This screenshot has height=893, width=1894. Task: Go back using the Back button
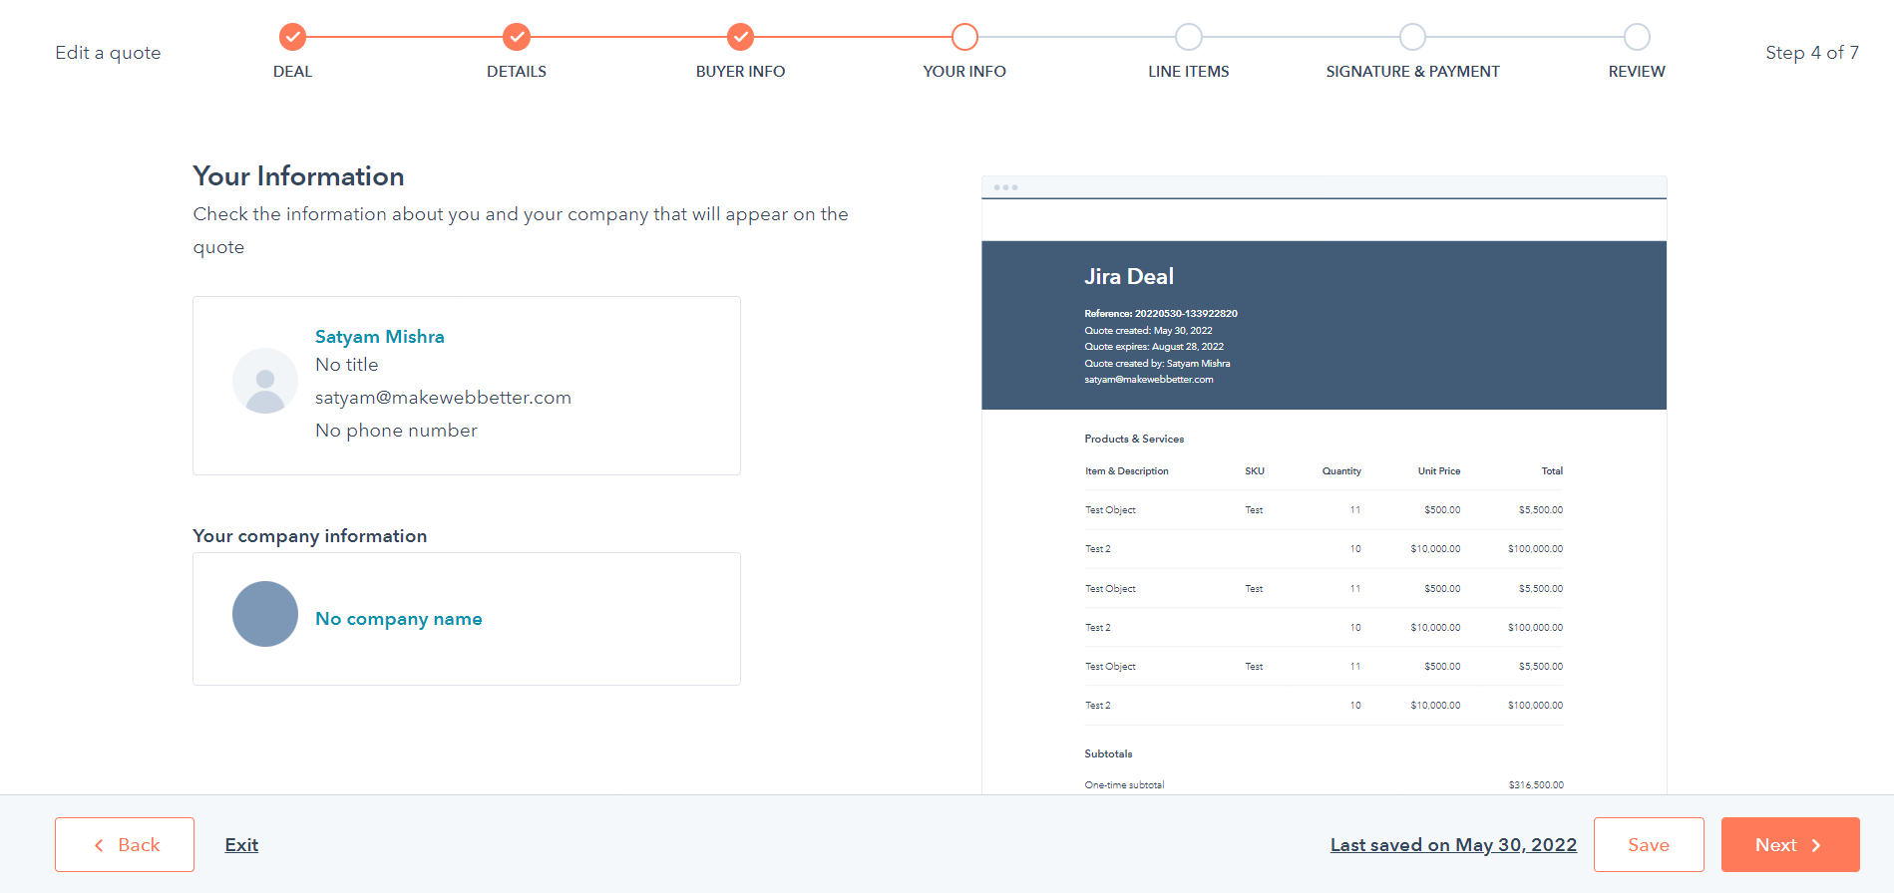[125, 845]
